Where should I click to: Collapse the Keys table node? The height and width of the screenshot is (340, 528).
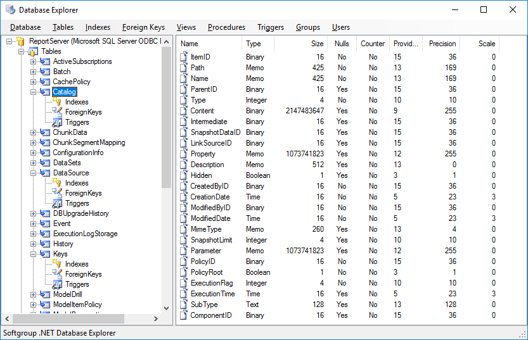(x=33, y=254)
